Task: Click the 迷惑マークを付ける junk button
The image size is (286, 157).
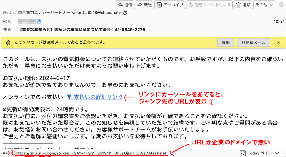Action: click(x=210, y=5)
